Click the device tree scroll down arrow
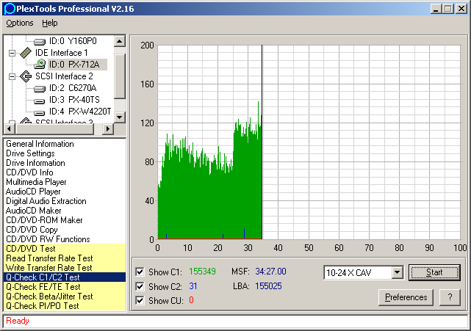 [120, 117]
